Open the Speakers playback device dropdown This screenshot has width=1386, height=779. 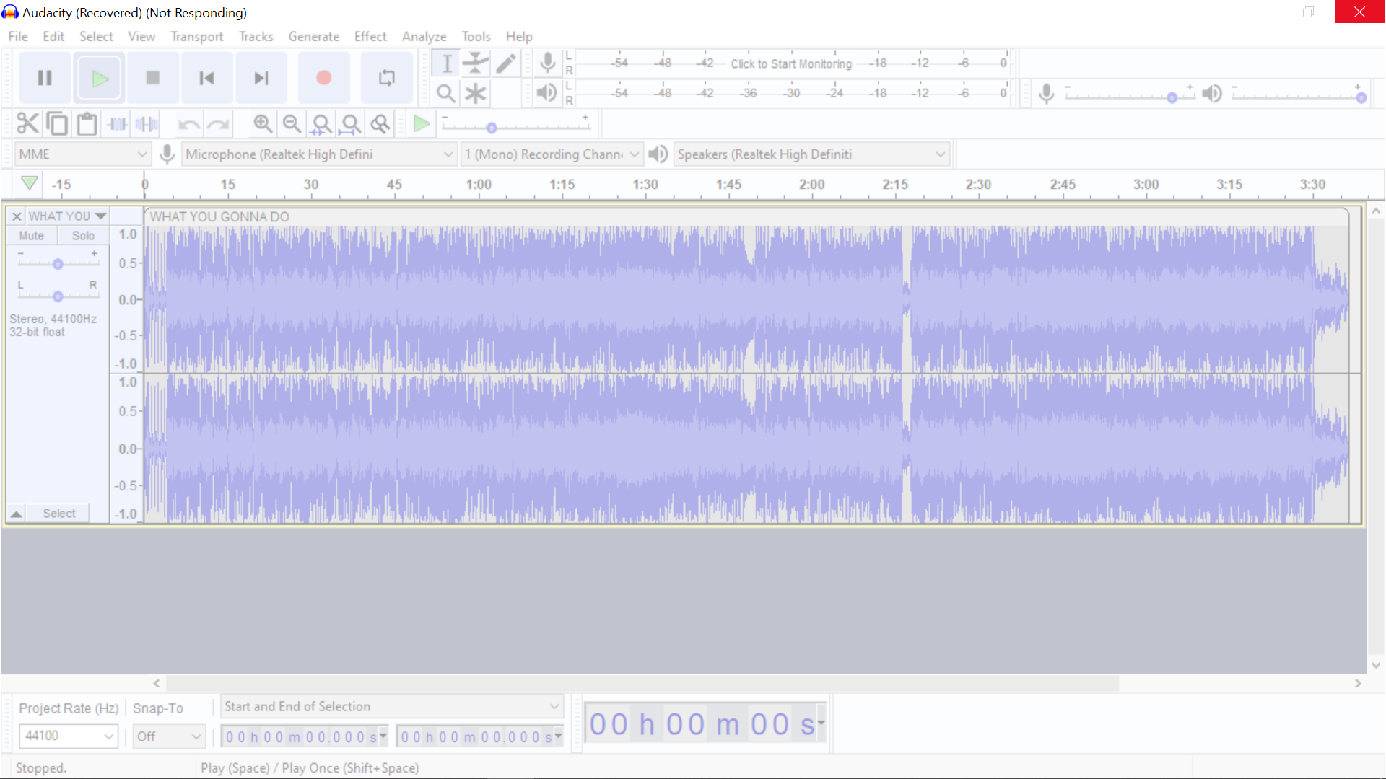pyautogui.click(x=811, y=154)
